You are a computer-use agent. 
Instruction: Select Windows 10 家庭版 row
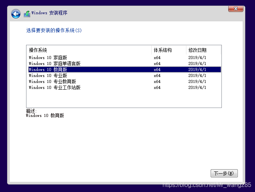(125, 58)
